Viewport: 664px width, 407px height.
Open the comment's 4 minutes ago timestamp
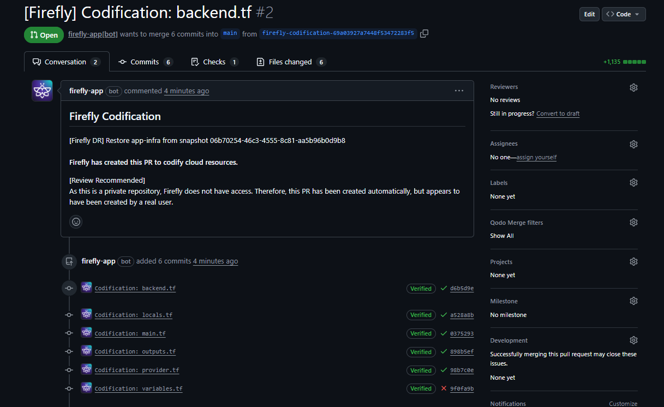tap(187, 91)
